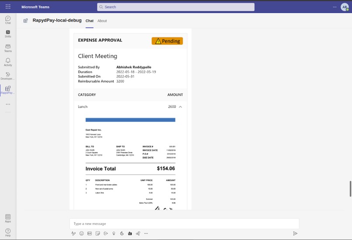Open the emoji picker
The image size is (352, 240).
[x=82, y=233]
